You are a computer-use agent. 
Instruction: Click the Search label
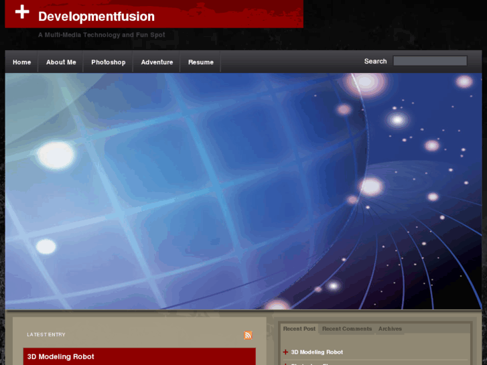pyautogui.click(x=375, y=61)
